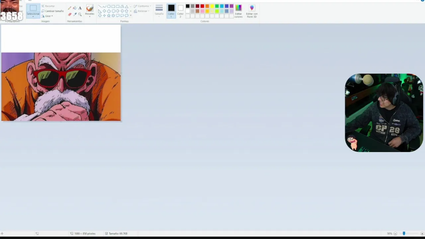Choose the hexagon shape
425x239 pixels.
[113, 11]
